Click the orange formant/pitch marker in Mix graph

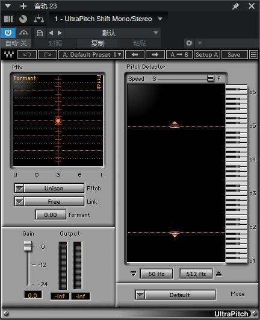(x=58, y=121)
